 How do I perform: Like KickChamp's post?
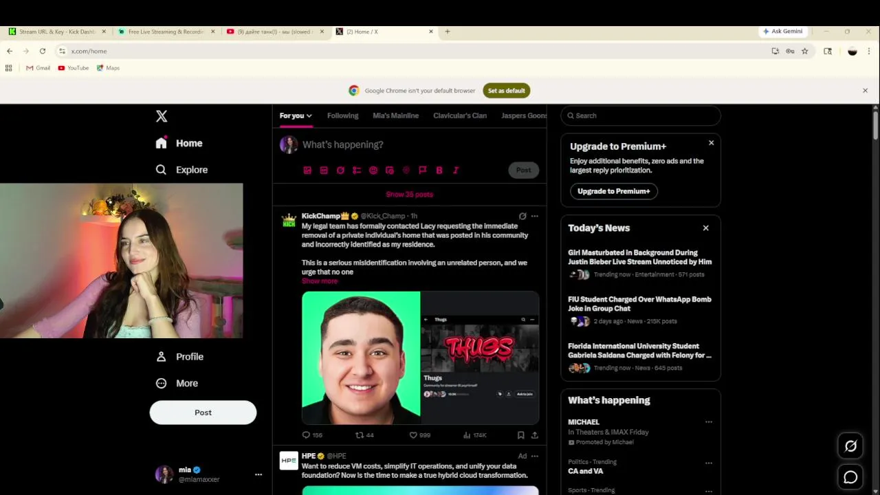tap(419, 435)
